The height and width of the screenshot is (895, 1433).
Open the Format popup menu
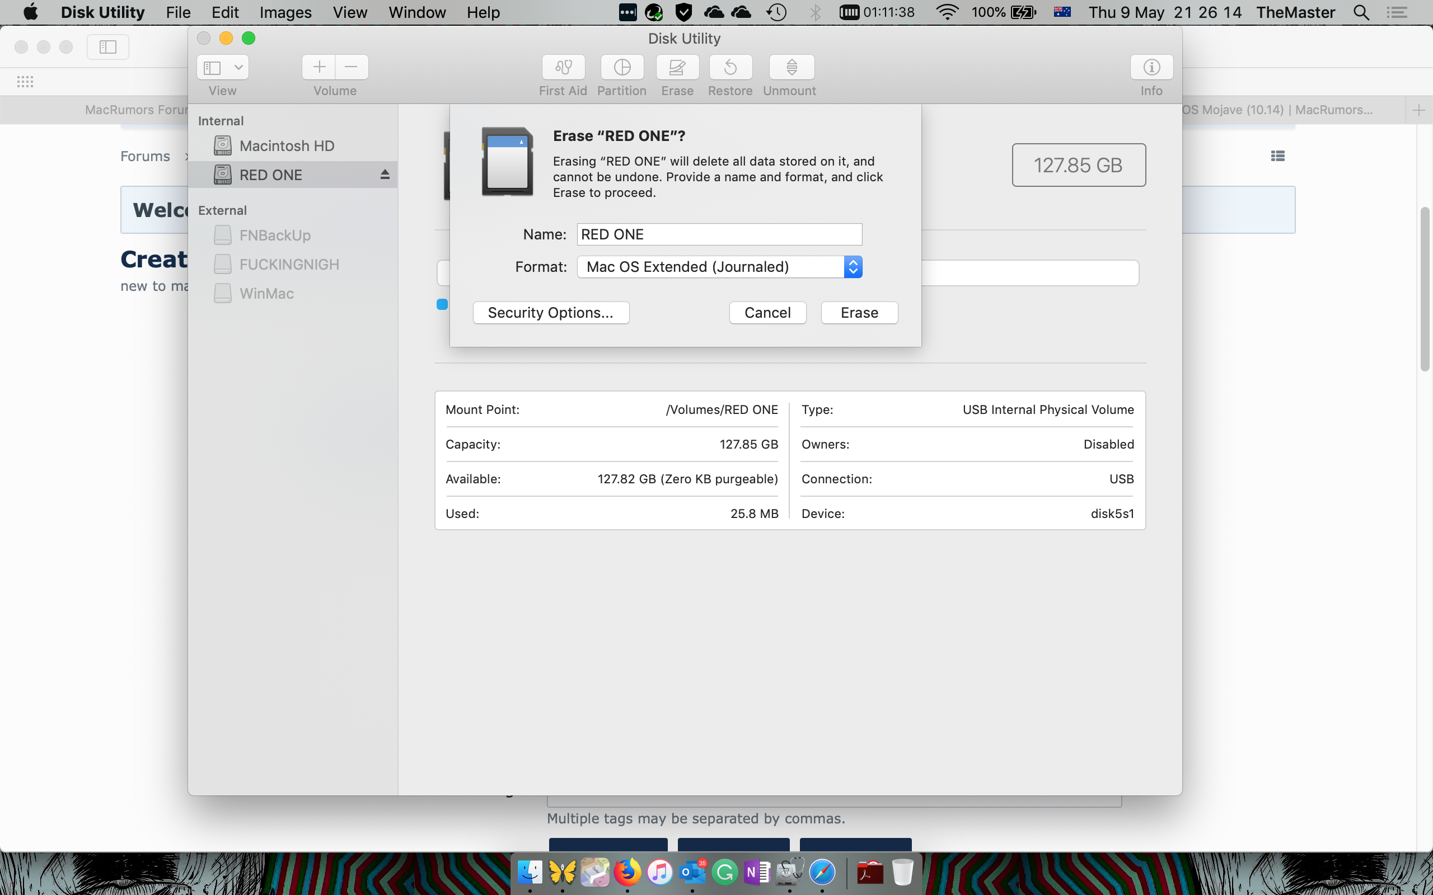coord(719,267)
